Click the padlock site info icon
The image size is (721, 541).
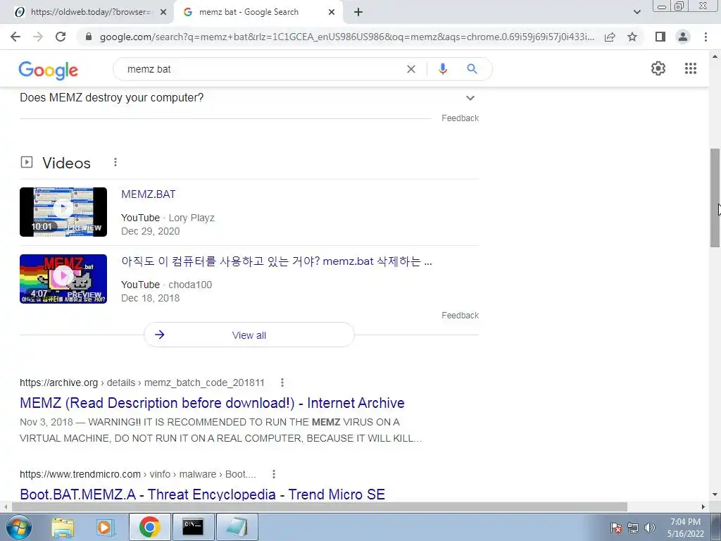point(89,37)
